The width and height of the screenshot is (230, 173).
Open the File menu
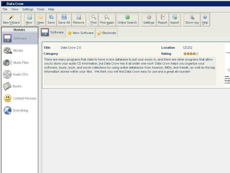click(x=5, y=9)
